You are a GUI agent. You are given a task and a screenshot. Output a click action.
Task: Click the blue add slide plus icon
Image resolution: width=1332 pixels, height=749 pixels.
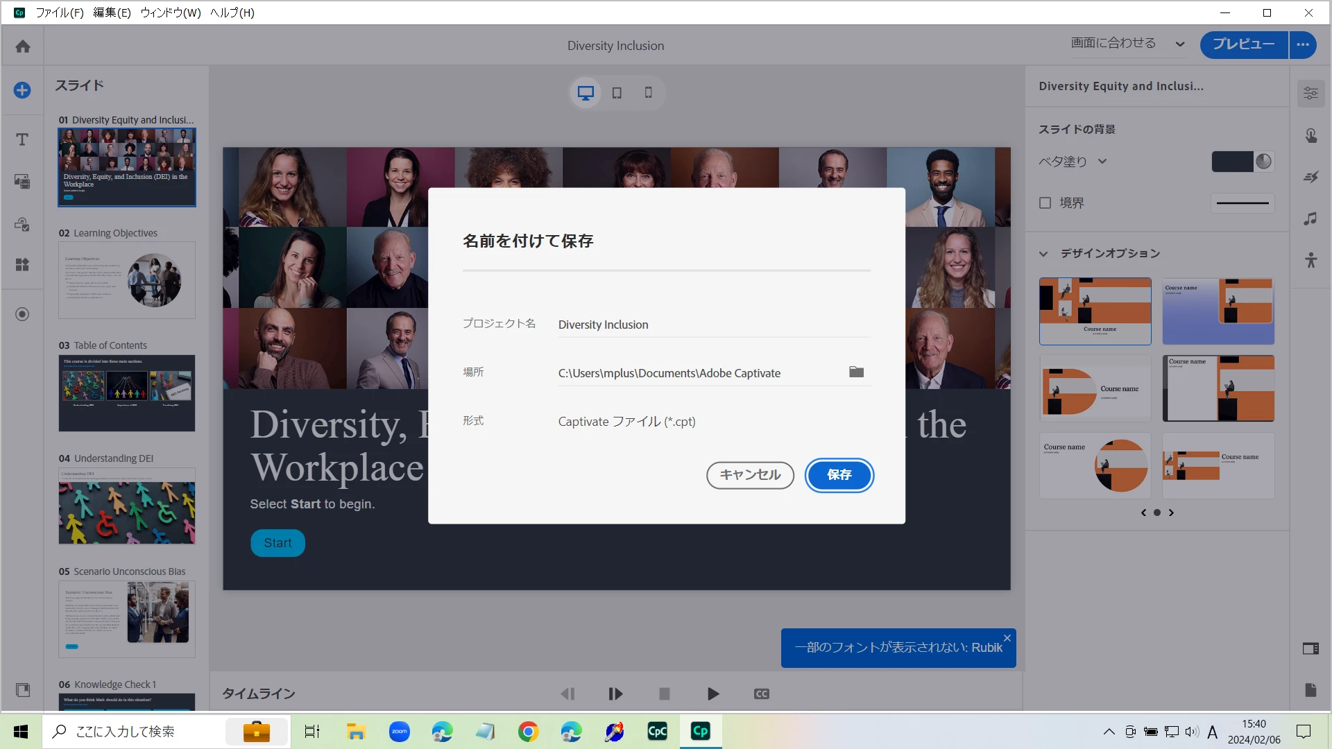[x=22, y=90]
